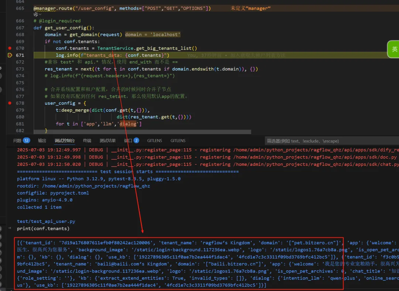Click TenantService on line 670
Viewport: 399px width, 291px height.
115,48
